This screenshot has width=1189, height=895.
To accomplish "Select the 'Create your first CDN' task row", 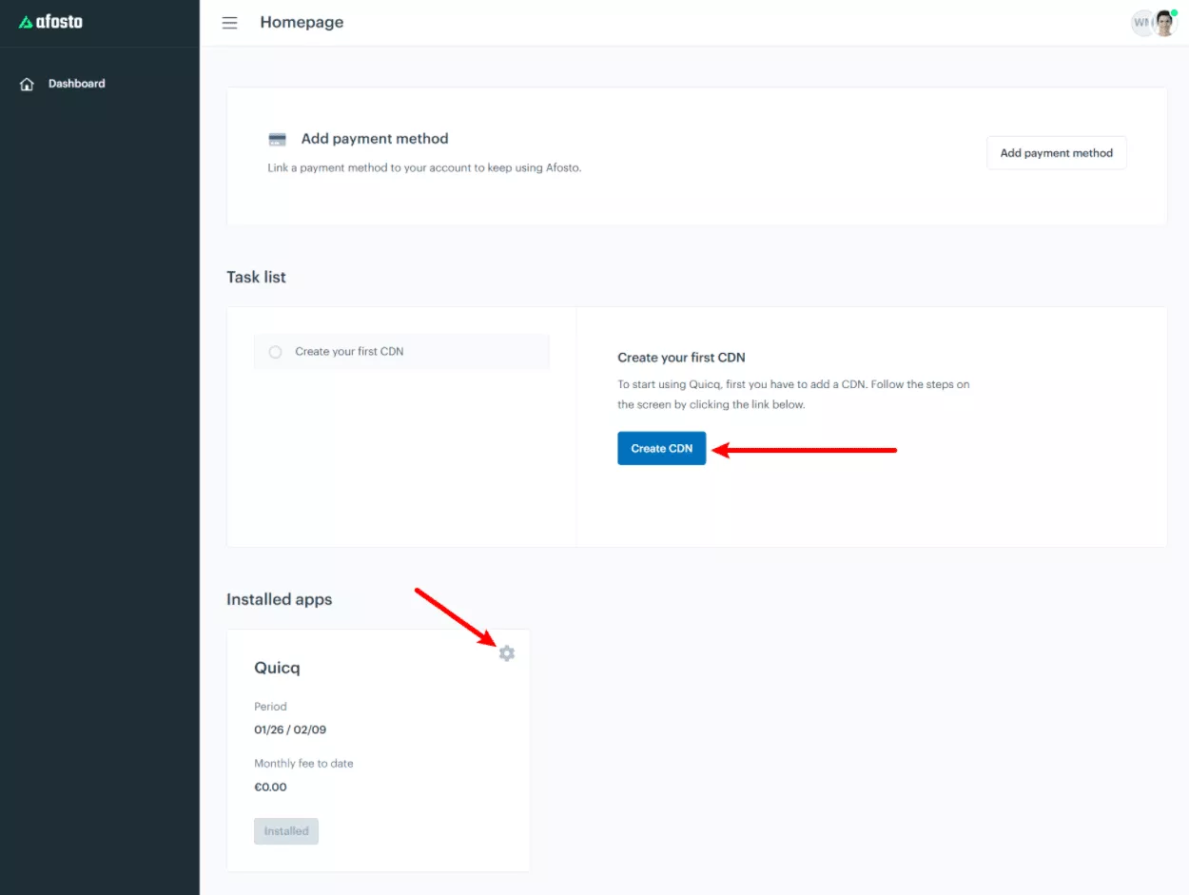I will [401, 352].
